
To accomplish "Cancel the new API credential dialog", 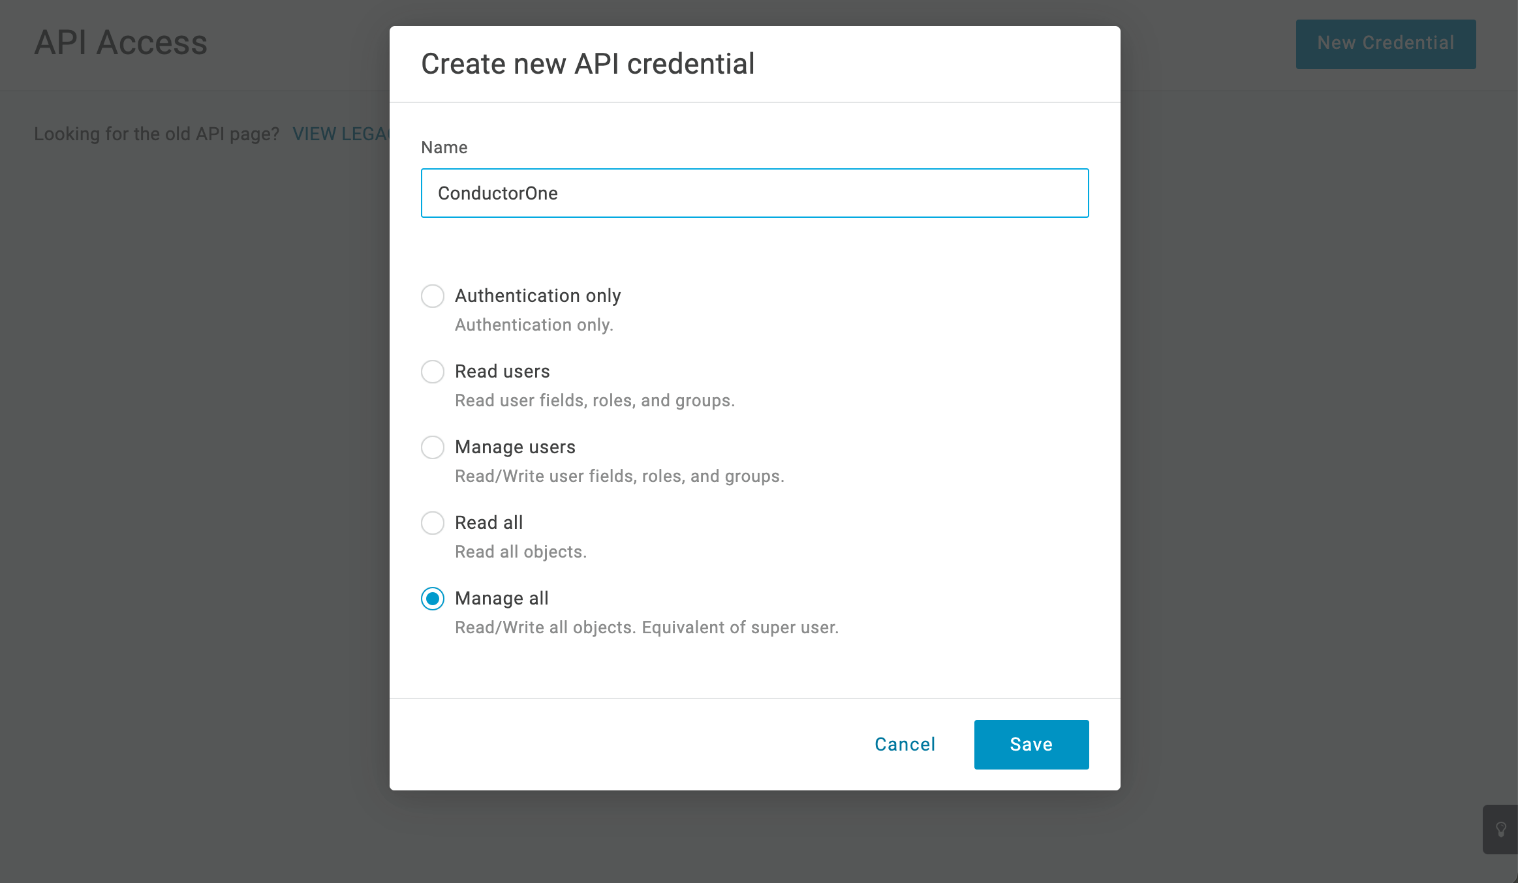I will coord(905,745).
